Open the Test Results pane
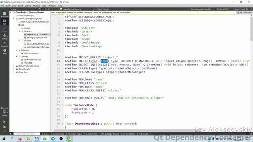This screenshot has height=142, width=253. coord(142,134)
